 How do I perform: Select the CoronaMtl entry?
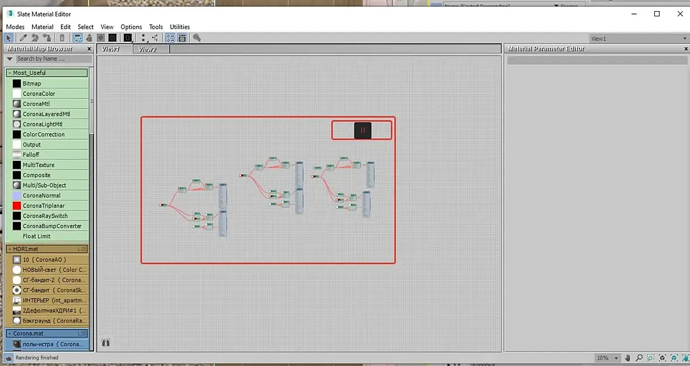[x=50, y=104]
